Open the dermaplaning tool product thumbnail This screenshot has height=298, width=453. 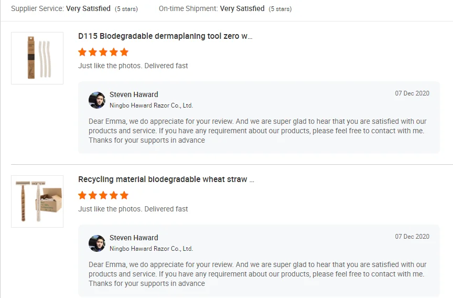37,58
